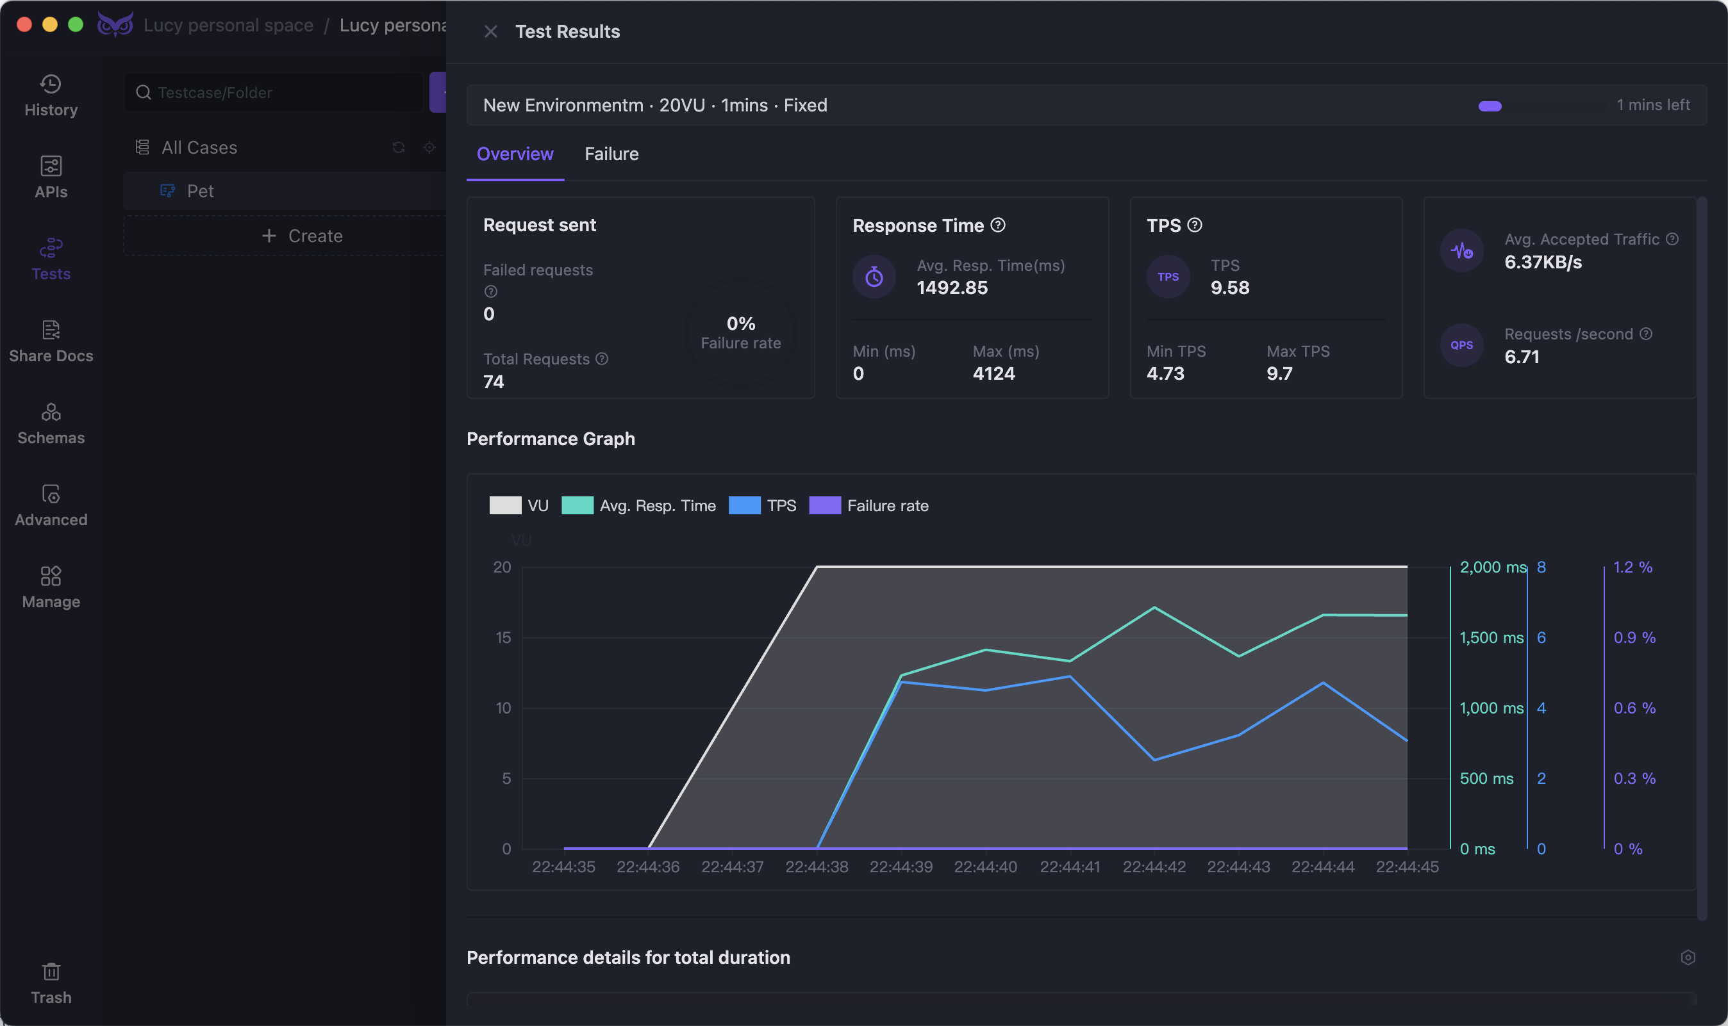Click the '1 mins left' text
The width and height of the screenshot is (1728, 1026).
1652,105
